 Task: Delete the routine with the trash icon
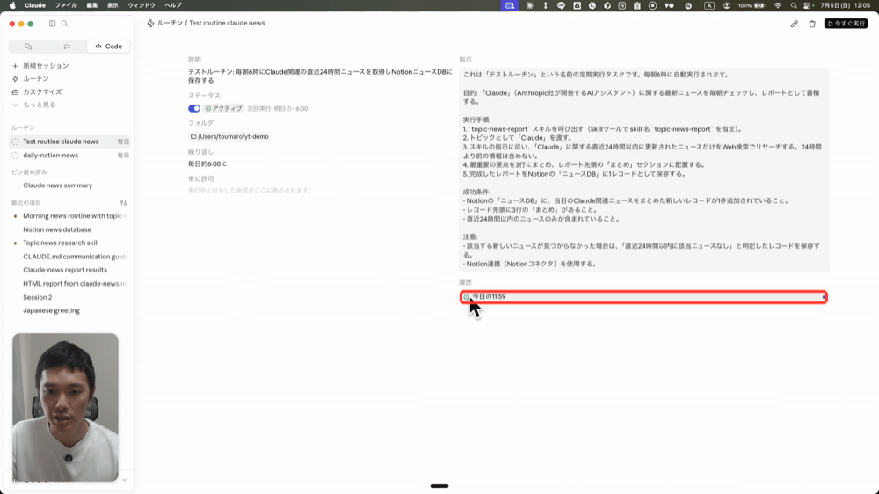click(x=812, y=24)
